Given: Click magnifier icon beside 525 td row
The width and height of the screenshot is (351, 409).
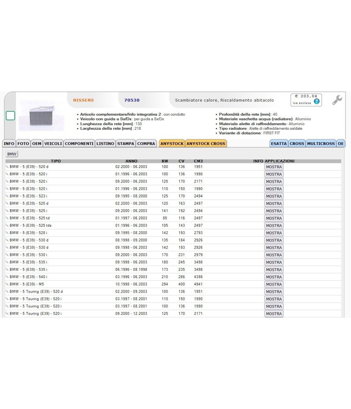Looking at the screenshot, I should [7, 218].
